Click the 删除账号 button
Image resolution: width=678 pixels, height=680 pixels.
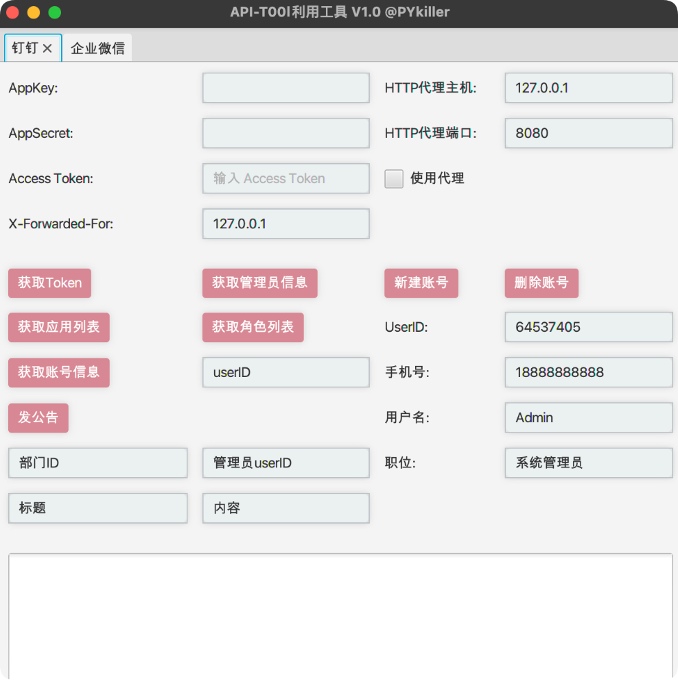pos(541,283)
